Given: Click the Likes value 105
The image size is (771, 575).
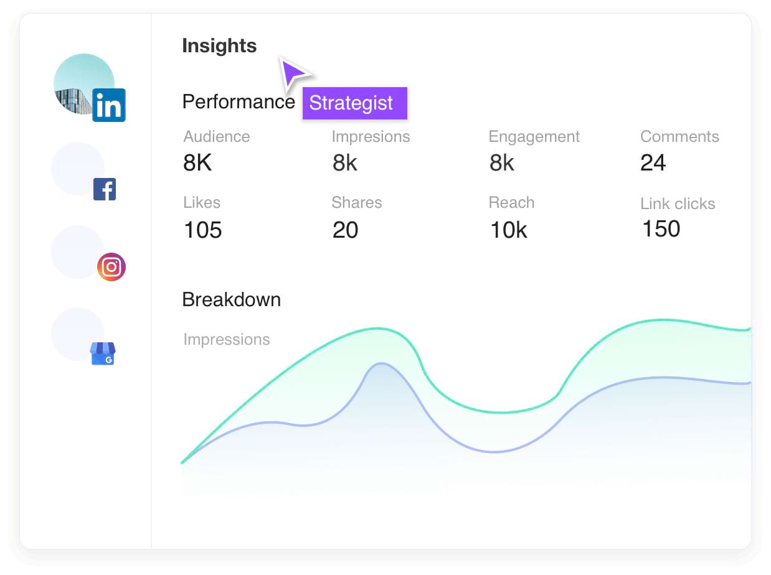Looking at the screenshot, I should [x=202, y=229].
